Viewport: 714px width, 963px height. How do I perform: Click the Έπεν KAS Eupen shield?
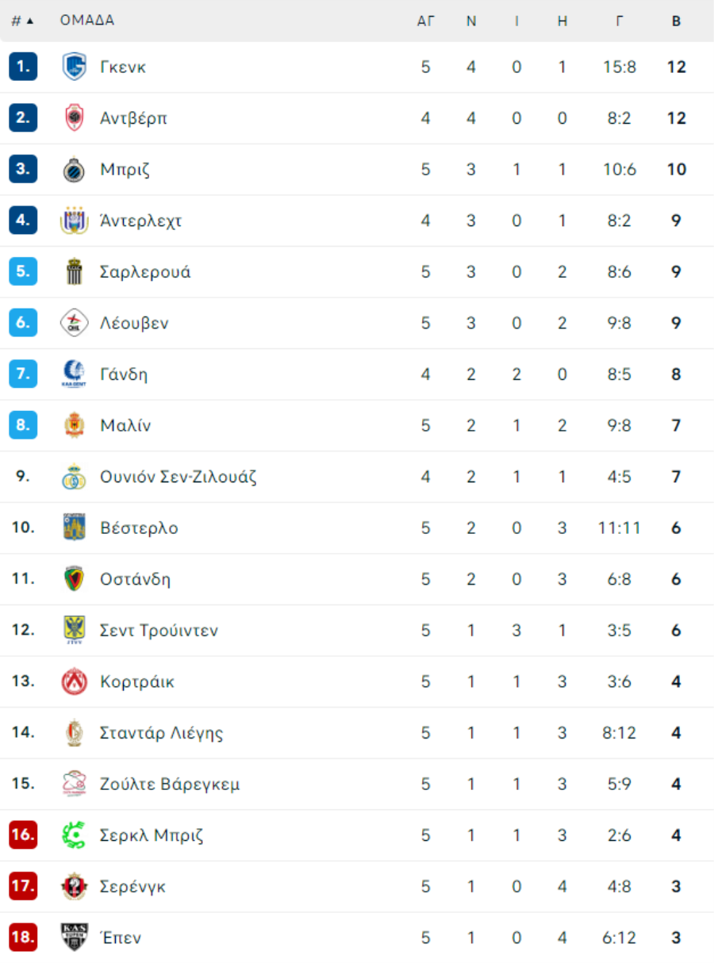[74, 938]
